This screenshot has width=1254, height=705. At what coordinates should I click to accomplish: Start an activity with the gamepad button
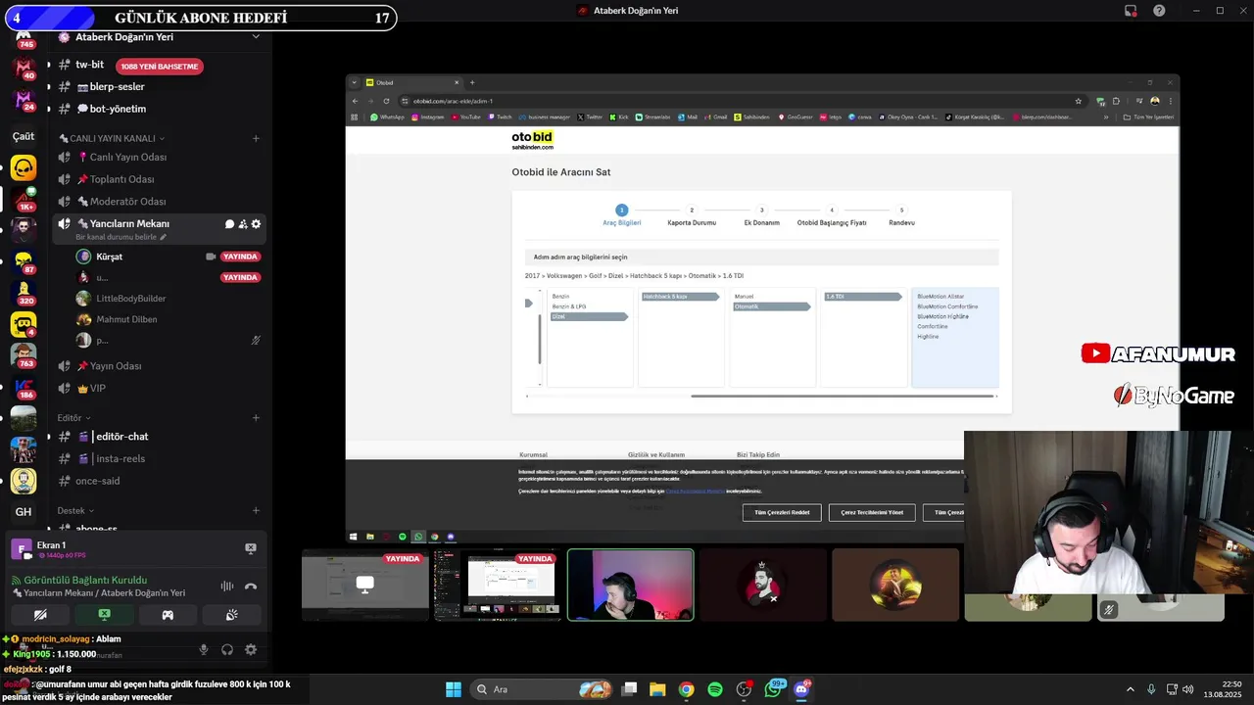(x=168, y=615)
